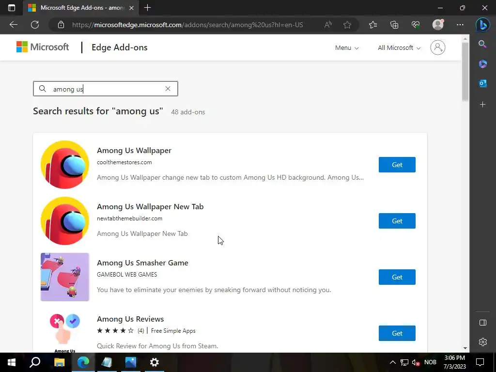
Task: Open the Windows Start menu
Action: coord(12,362)
